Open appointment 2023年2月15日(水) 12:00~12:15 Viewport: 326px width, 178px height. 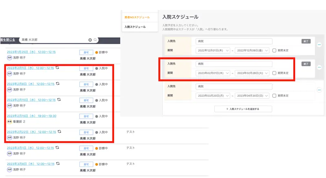tap(31, 100)
